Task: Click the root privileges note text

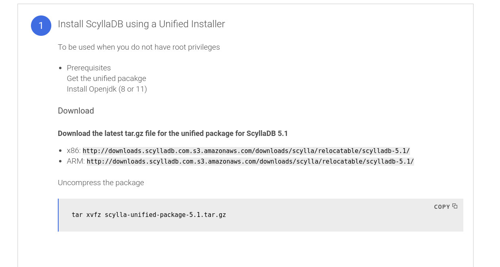Action: click(x=139, y=47)
